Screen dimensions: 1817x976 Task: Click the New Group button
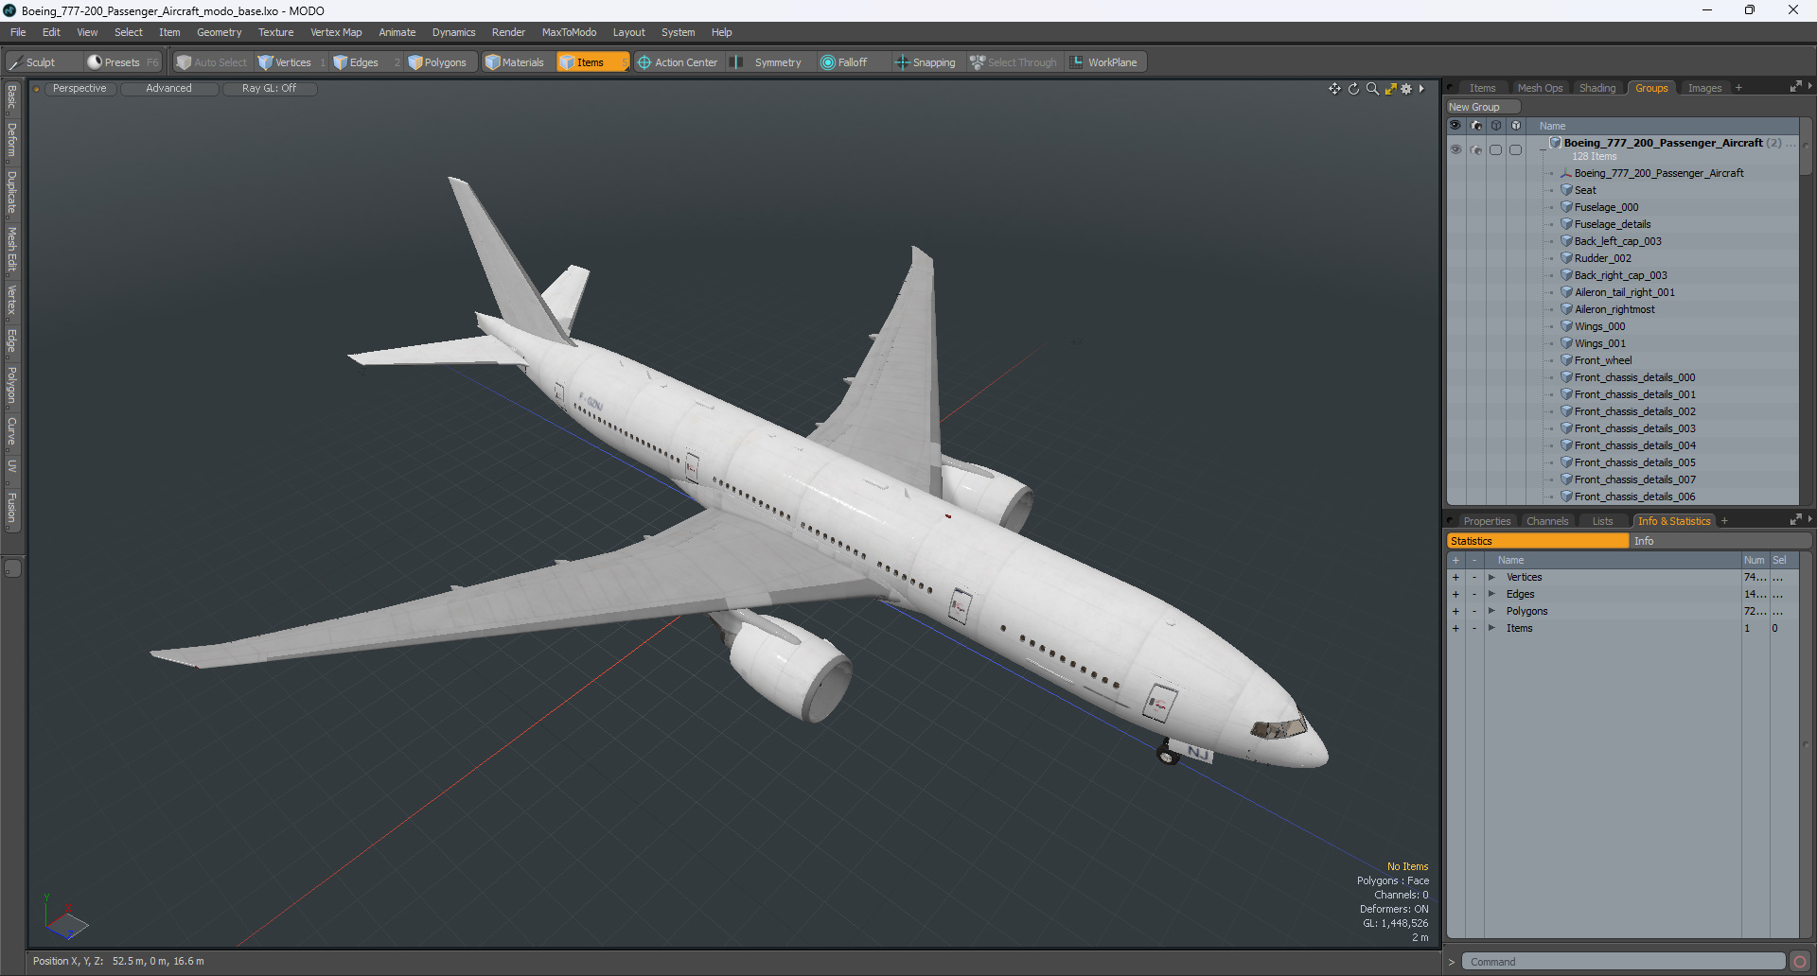(1482, 107)
